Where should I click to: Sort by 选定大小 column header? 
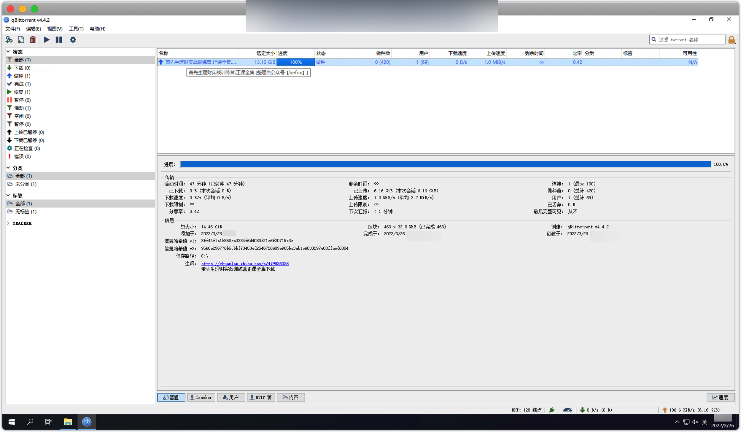(257, 53)
